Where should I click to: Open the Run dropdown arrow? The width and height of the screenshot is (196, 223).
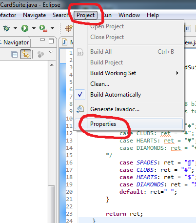tap(34, 28)
